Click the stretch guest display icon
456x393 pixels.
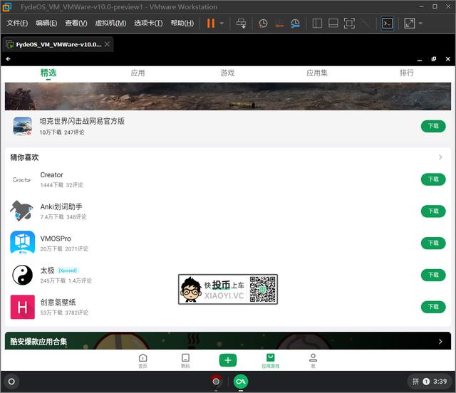point(410,23)
